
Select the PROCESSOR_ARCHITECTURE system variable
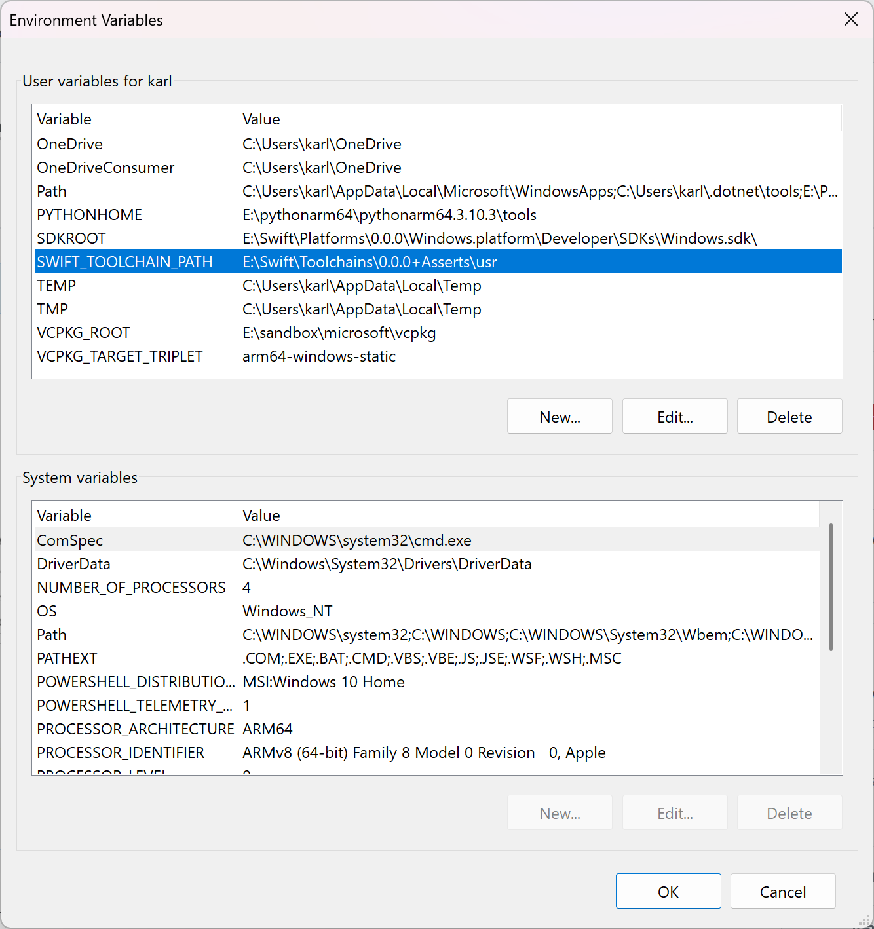[x=135, y=729]
